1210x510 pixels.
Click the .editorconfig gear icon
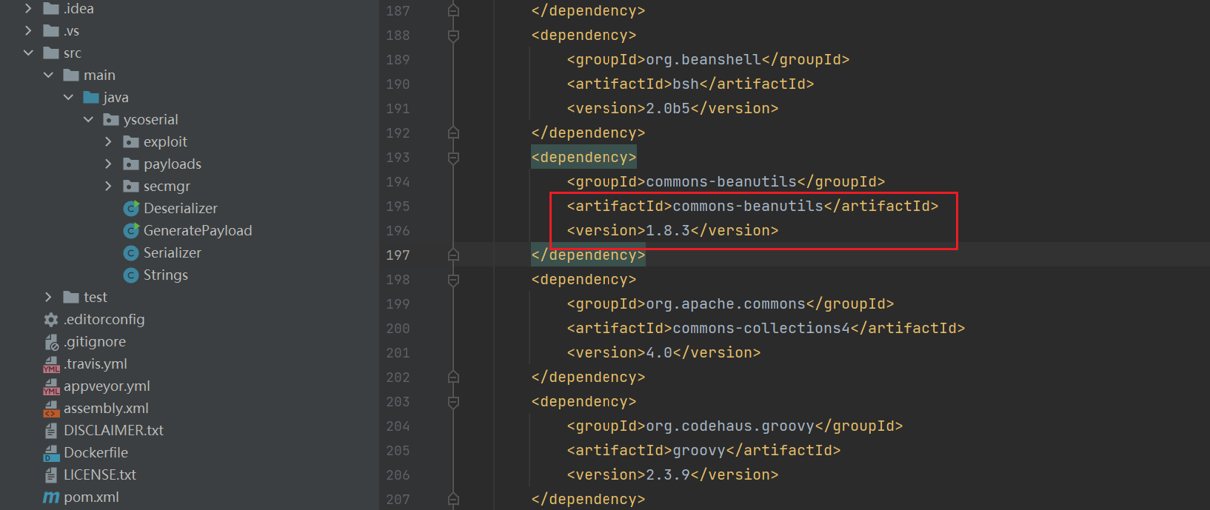(x=51, y=320)
